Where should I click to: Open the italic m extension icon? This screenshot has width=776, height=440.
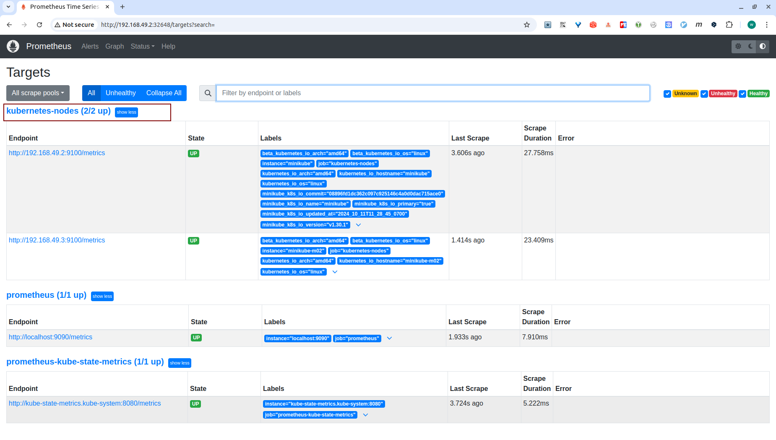tap(699, 25)
